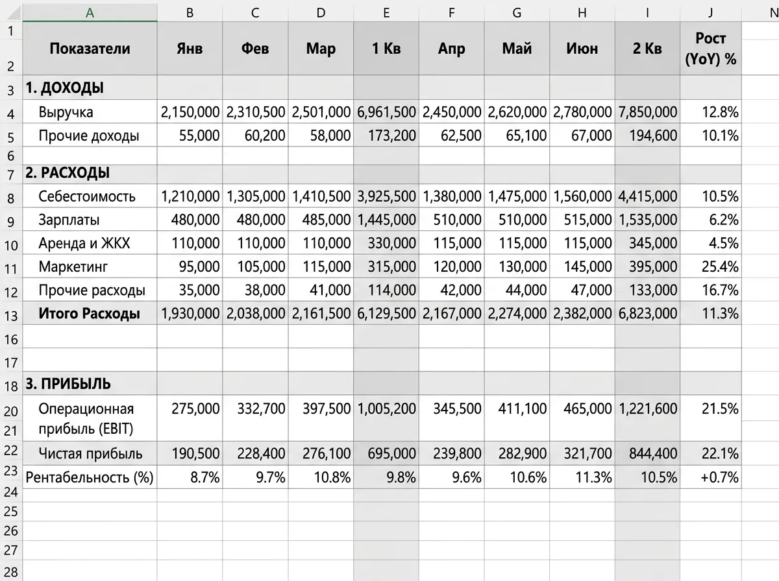Click the '1 Кв' heading cell

coord(386,49)
